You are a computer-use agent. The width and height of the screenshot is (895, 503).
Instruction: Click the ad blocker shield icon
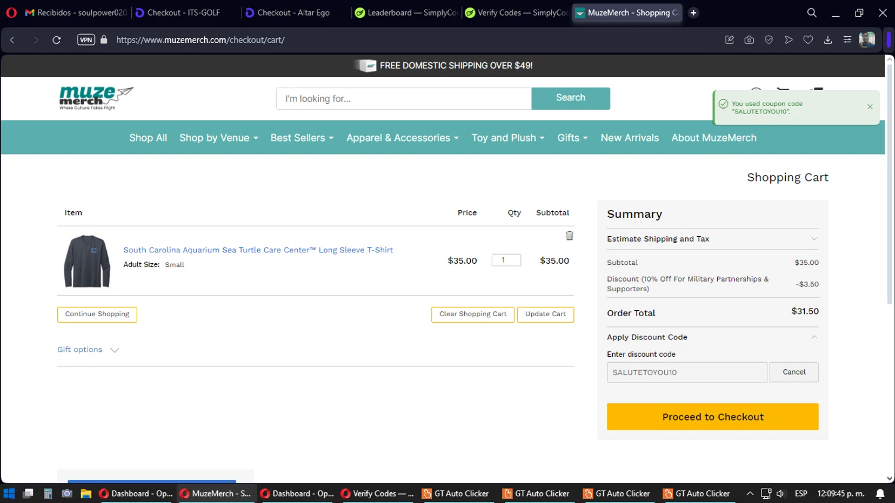click(769, 40)
